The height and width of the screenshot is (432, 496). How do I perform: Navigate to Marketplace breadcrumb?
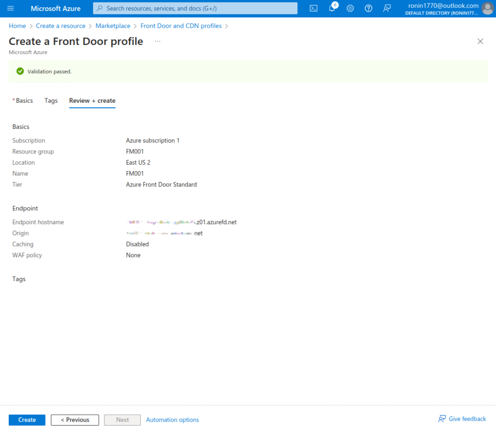pos(113,26)
